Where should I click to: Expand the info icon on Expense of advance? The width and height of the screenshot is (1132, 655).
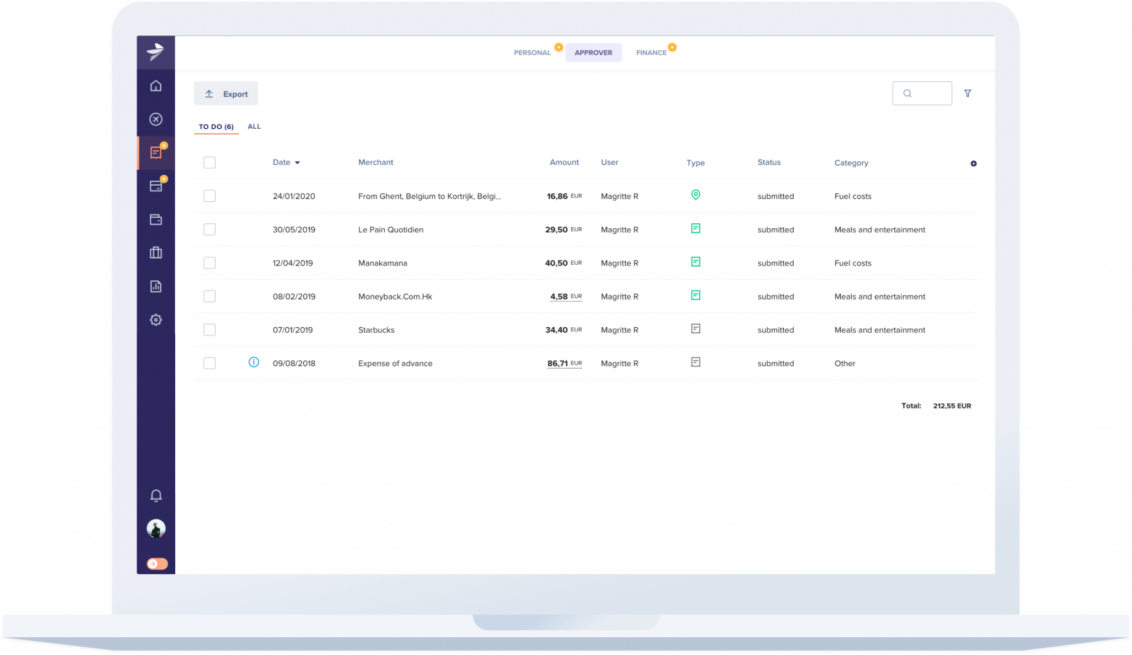(x=254, y=362)
